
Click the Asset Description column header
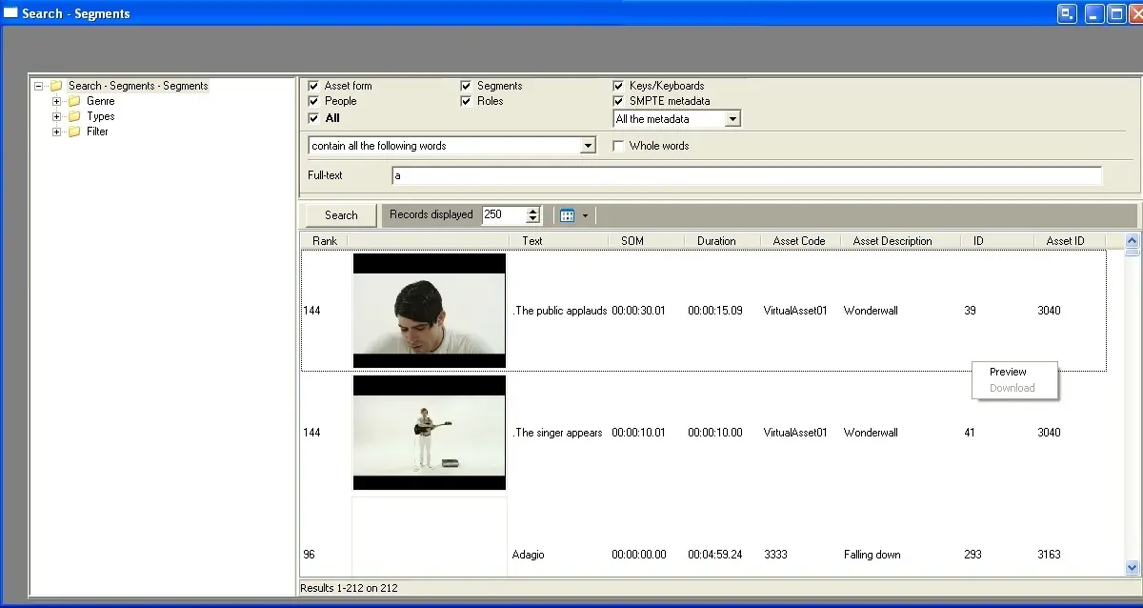click(892, 241)
